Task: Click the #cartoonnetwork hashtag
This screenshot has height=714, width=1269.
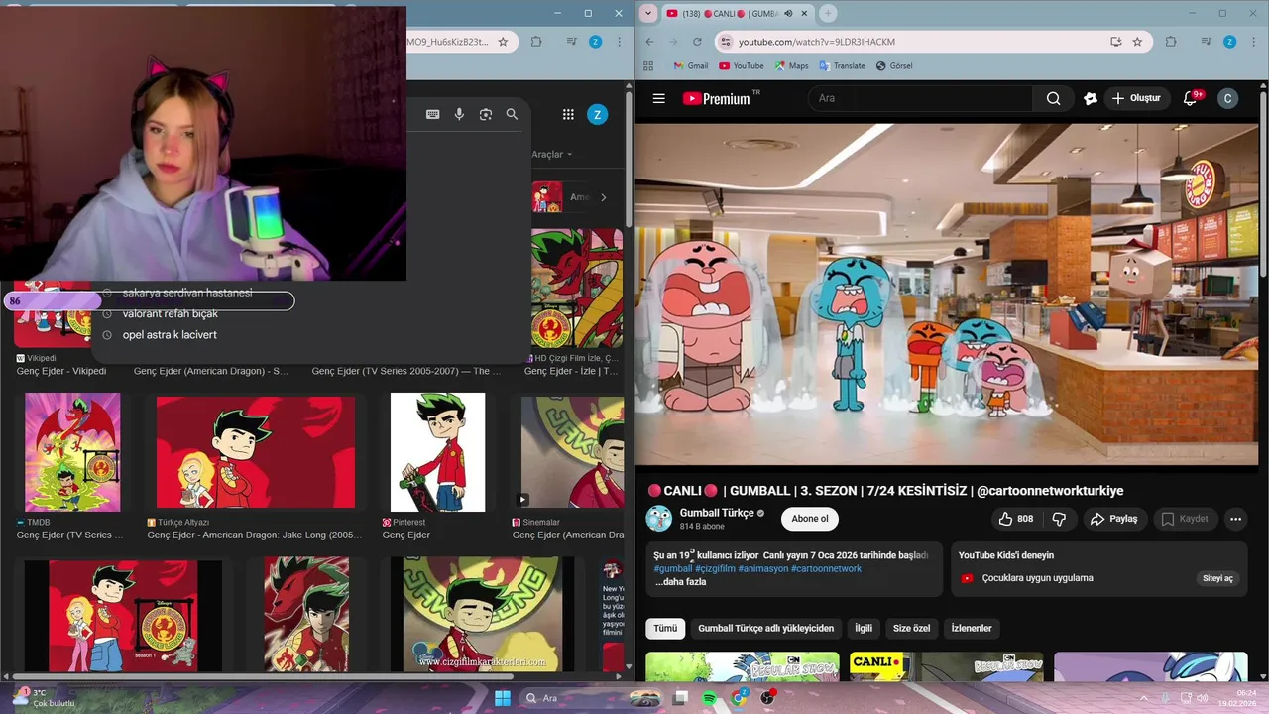Action: (826, 569)
